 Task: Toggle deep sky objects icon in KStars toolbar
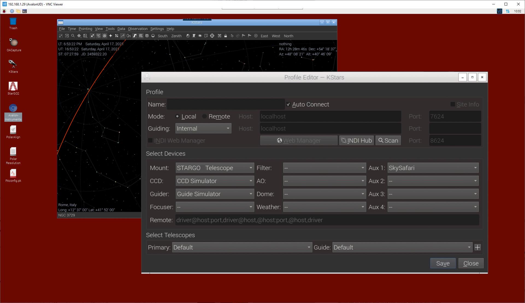pos(98,36)
